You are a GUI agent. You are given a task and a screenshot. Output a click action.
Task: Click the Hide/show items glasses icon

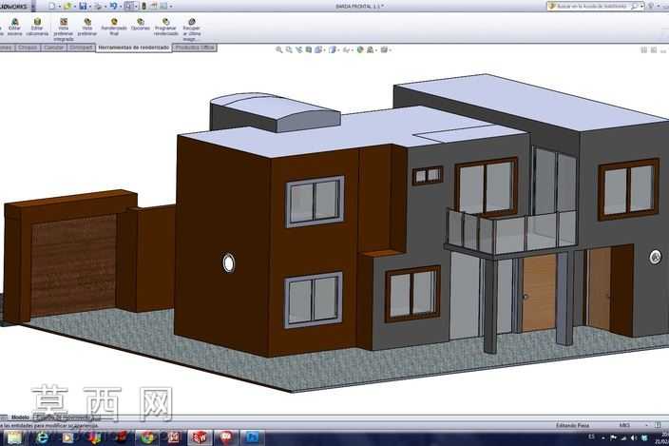[346, 50]
